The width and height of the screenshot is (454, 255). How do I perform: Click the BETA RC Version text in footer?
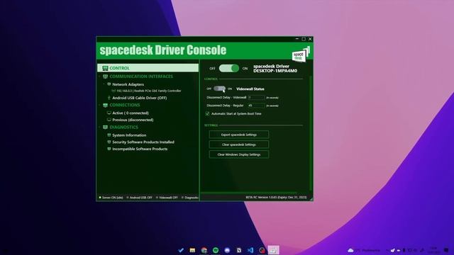276,198
